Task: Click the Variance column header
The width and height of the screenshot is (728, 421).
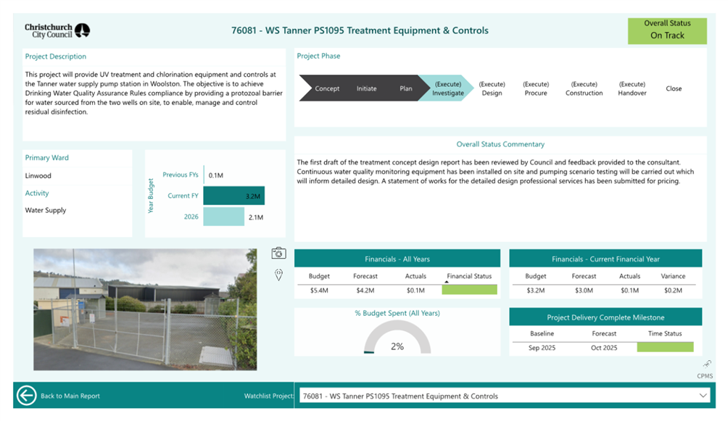Action: pos(673,276)
